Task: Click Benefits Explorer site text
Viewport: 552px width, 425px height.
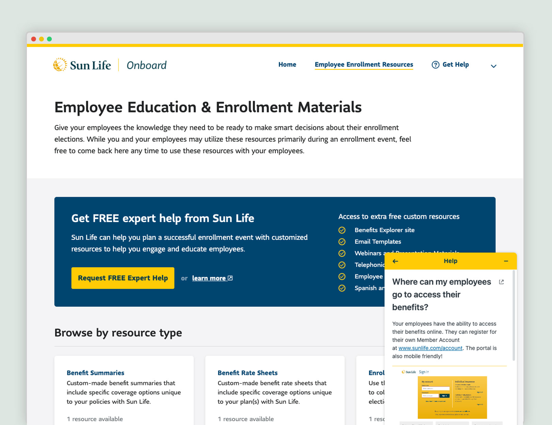Action: pos(384,230)
